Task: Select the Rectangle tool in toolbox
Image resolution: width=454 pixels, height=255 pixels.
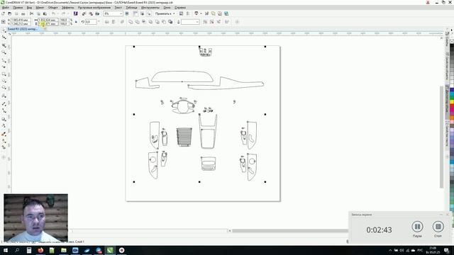Action: (4, 74)
